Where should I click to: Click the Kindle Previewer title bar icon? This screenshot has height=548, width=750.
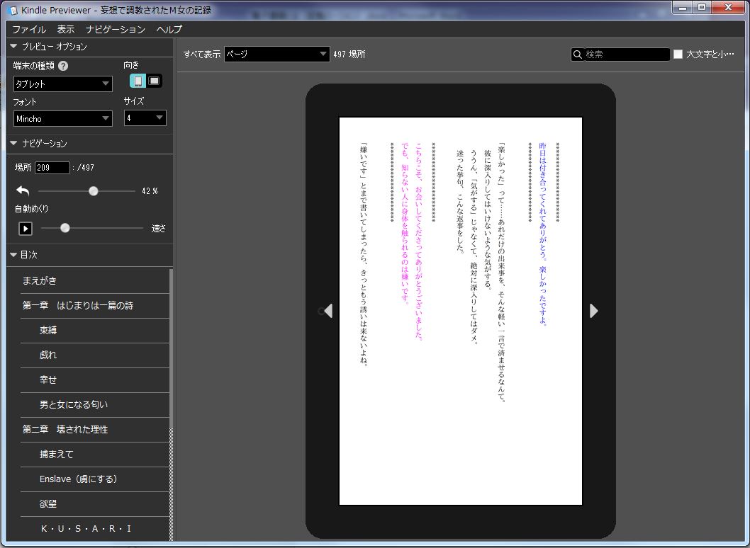[13, 10]
